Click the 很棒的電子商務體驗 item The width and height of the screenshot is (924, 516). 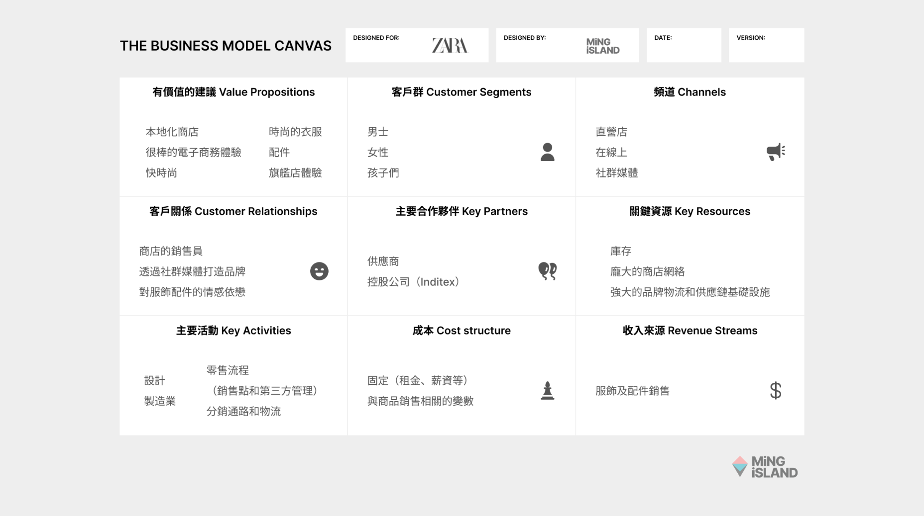[x=193, y=152]
